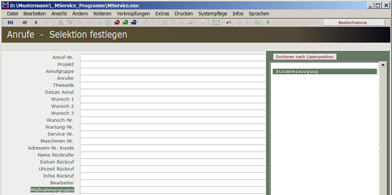This screenshot has height=195, width=392.
Task: Click the blue animal toolbar icon
Action: pyautogui.click(x=134, y=23)
